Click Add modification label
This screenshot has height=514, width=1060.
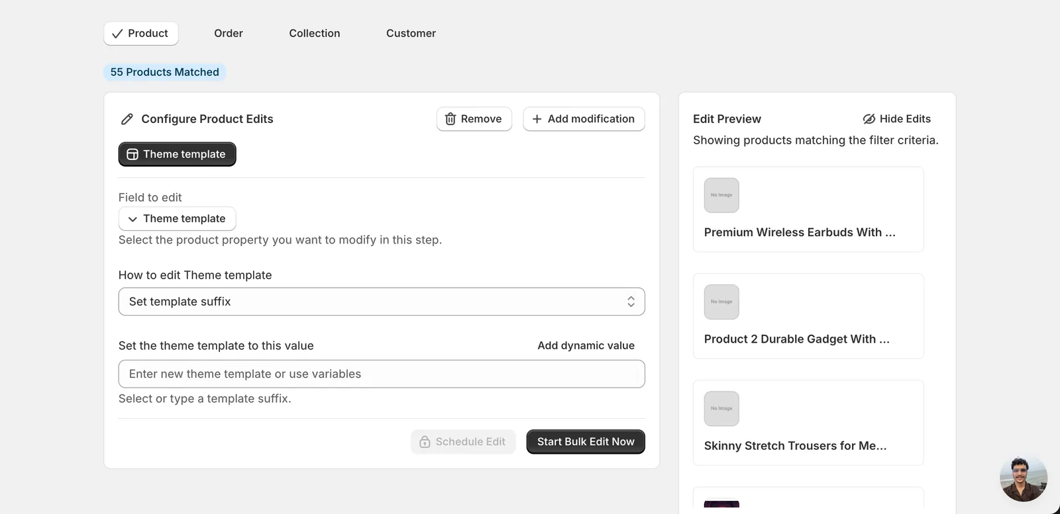coord(591,119)
